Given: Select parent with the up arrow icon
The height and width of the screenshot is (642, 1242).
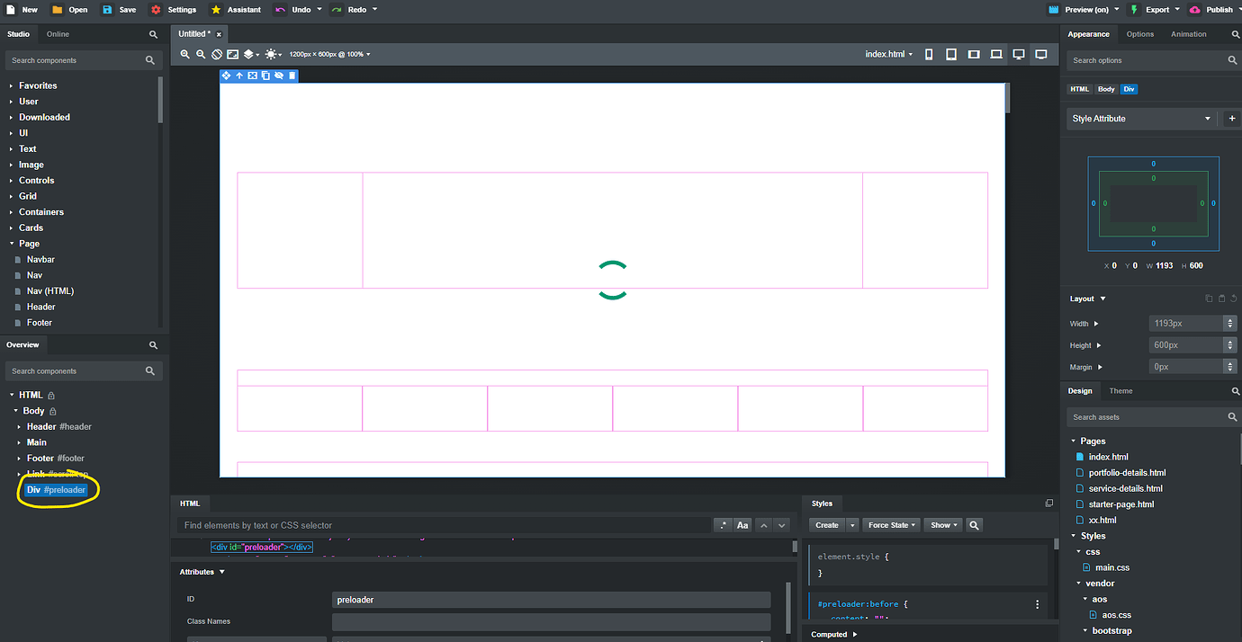Looking at the screenshot, I should 239,76.
